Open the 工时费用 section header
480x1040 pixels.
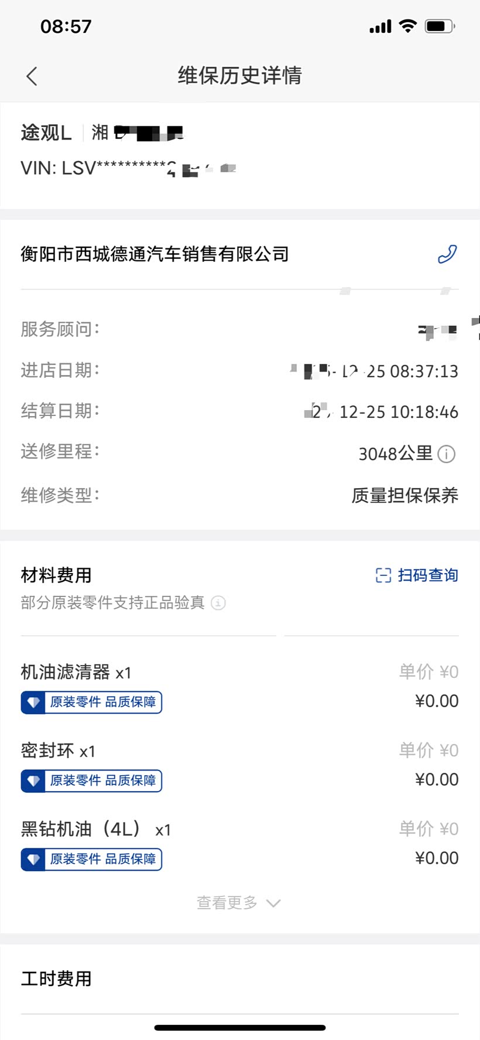pos(56,978)
